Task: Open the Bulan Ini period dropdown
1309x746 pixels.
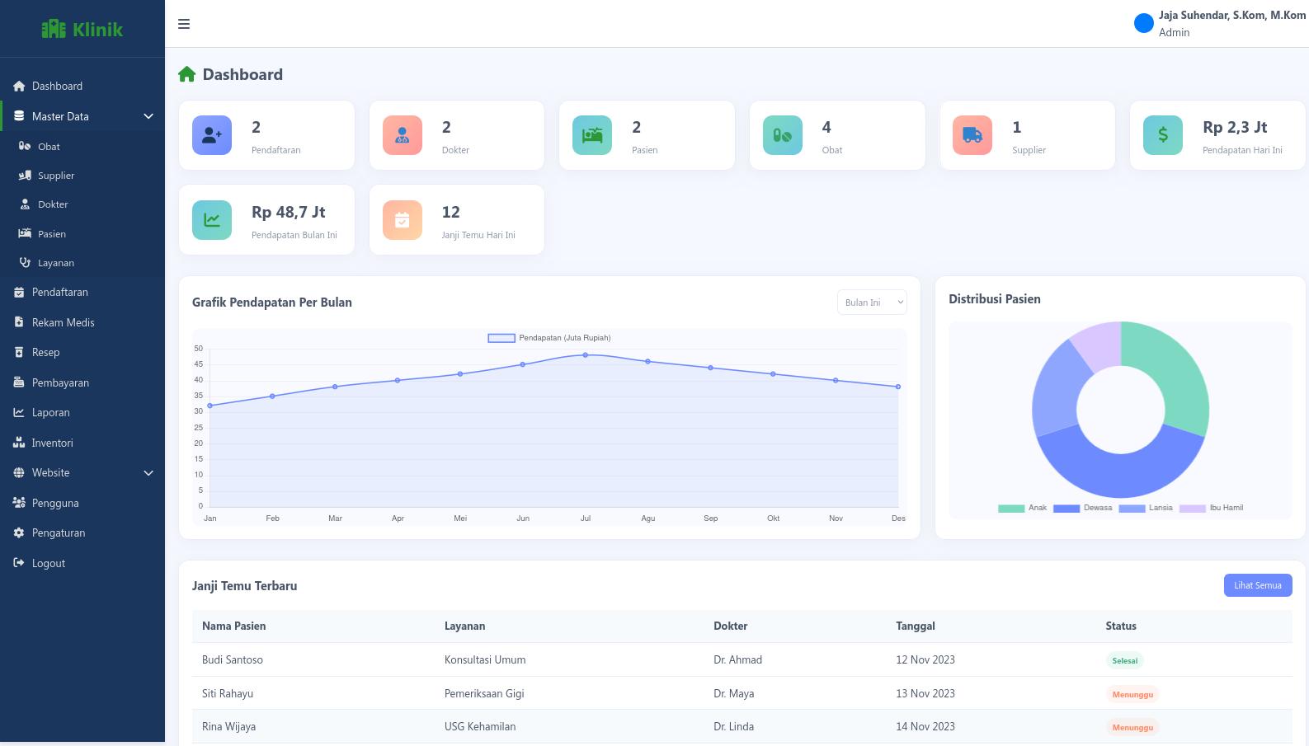Action: click(872, 303)
